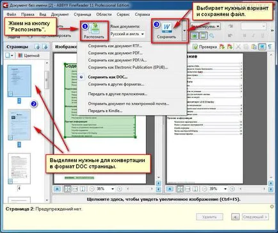Open the Документ menu
Image resolution: width=278 pixels, height=233 pixels.
click(x=60, y=15)
